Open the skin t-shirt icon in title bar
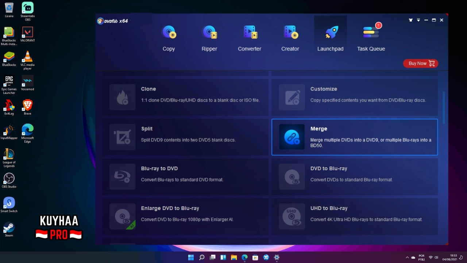The width and height of the screenshot is (467, 263). 411,20
